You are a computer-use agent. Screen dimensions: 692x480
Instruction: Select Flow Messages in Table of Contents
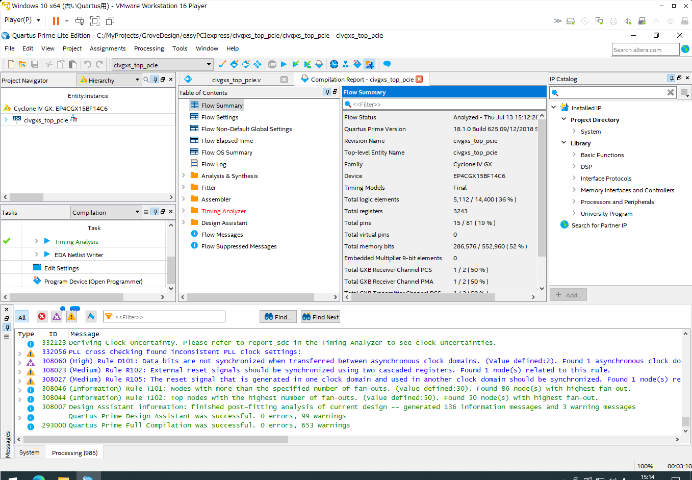tap(222, 234)
